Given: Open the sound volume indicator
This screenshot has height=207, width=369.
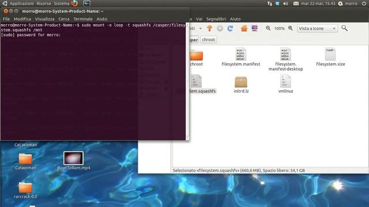Looking at the screenshot, I should coord(285,3).
